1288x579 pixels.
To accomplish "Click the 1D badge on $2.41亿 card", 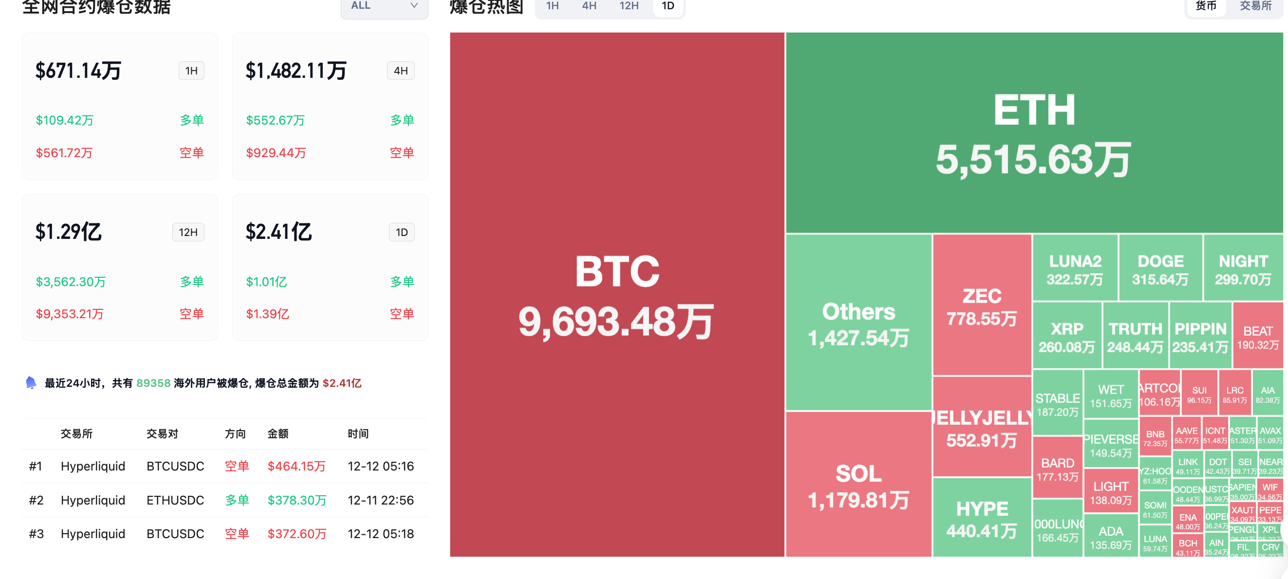I will (402, 232).
